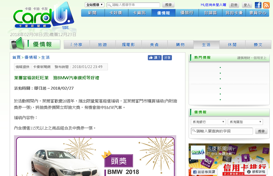Viewport: 273px width, 176px height.
Task: Click the 瞭解詳情 button
Action: click(x=256, y=172)
